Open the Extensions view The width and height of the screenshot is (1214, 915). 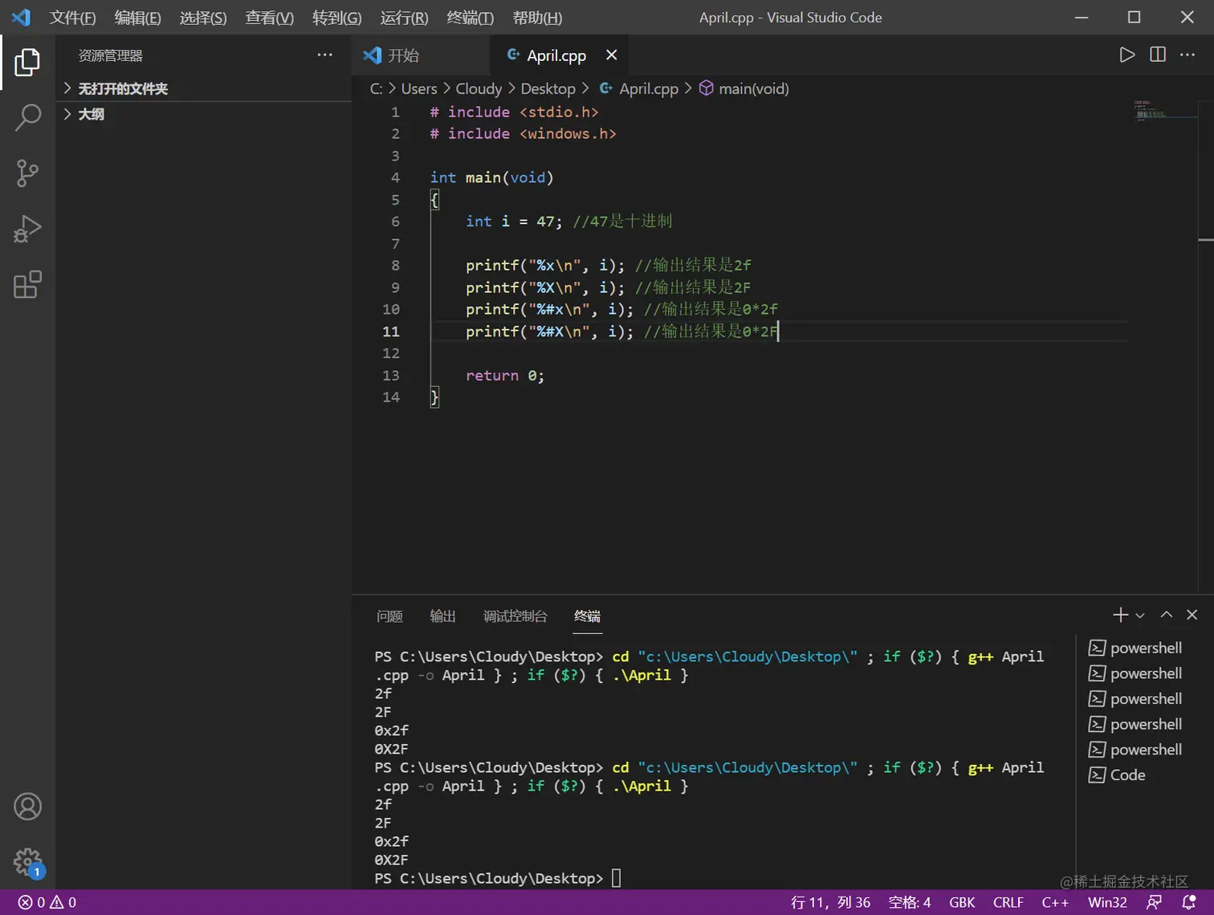point(27,285)
